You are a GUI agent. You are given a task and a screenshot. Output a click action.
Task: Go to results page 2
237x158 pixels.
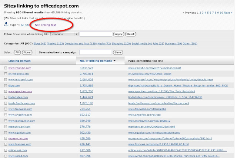(x=200, y=13)
